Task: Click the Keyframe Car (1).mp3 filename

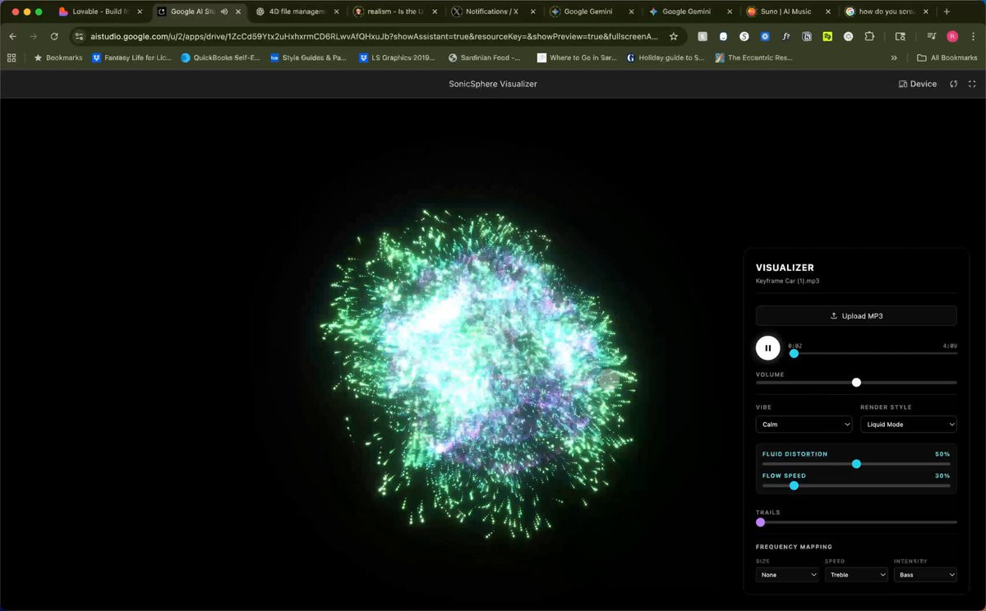Action: pyautogui.click(x=787, y=281)
